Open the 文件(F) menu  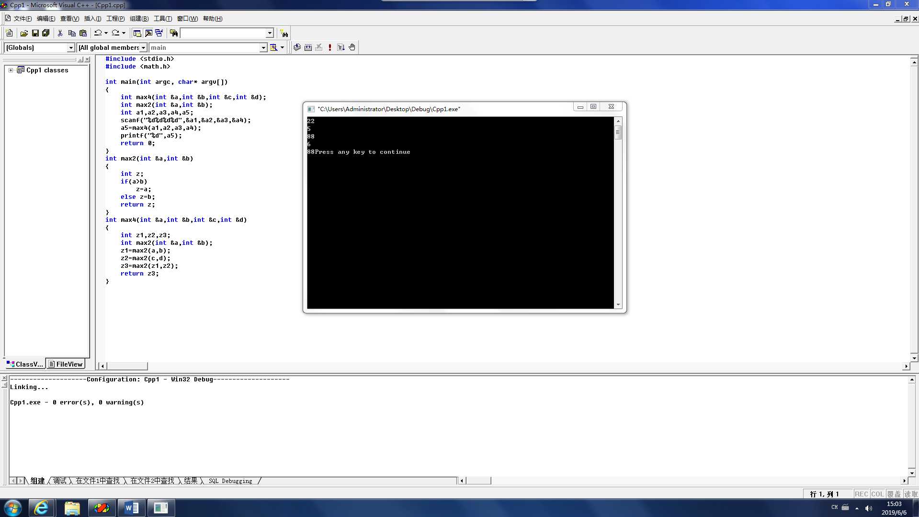click(23, 19)
